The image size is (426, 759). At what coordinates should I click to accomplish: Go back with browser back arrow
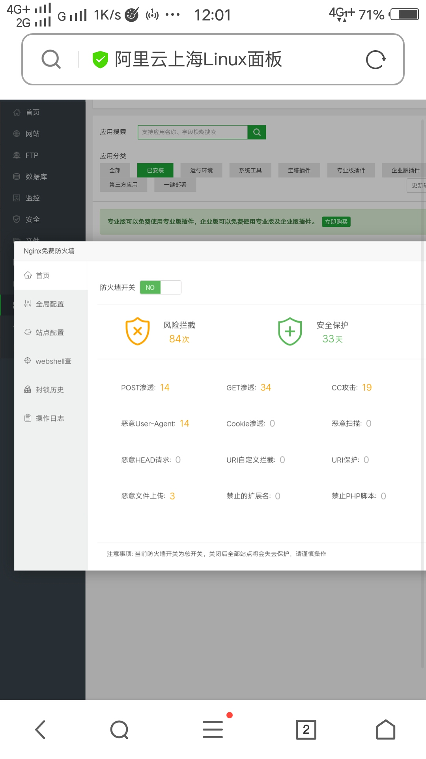[x=40, y=729]
